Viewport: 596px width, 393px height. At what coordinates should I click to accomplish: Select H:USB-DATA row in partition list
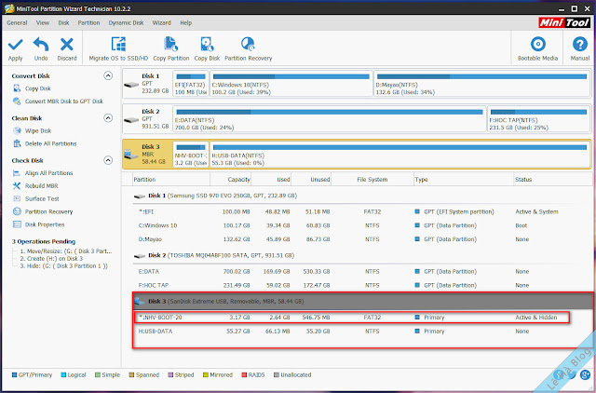pyautogui.click(x=362, y=331)
